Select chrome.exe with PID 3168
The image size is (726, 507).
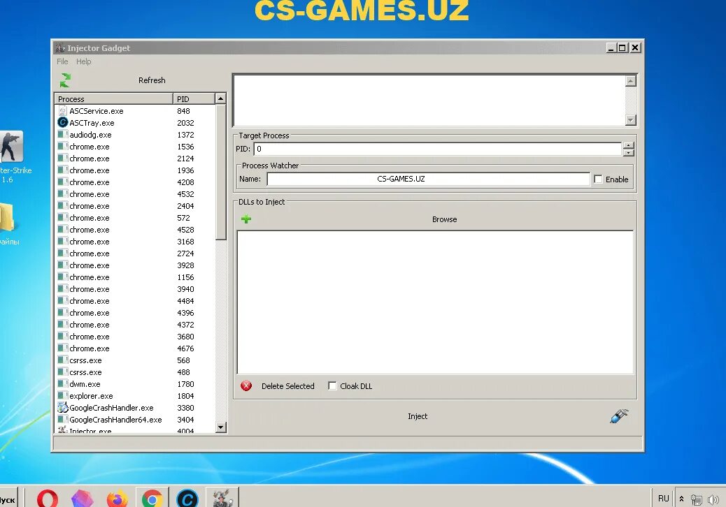point(135,241)
